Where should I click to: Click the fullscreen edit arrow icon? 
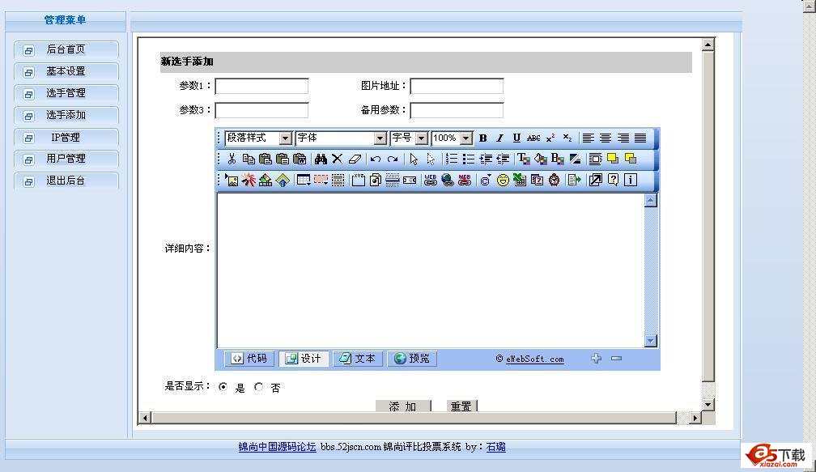tap(595, 180)
